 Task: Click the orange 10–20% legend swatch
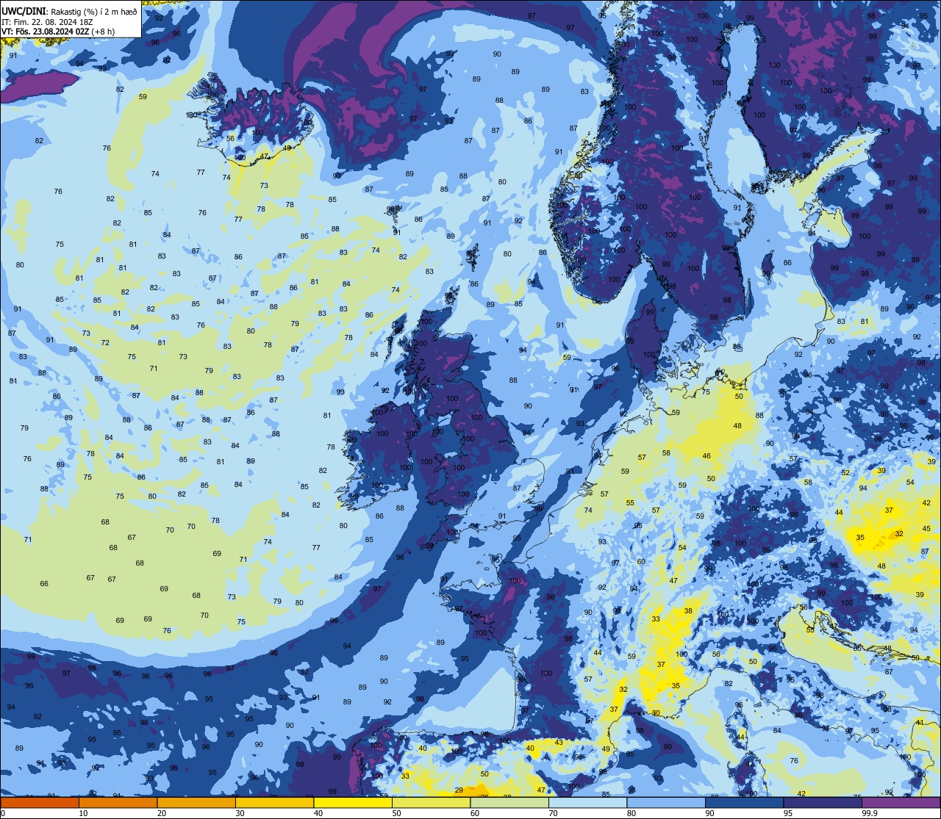tap(118, 802)
